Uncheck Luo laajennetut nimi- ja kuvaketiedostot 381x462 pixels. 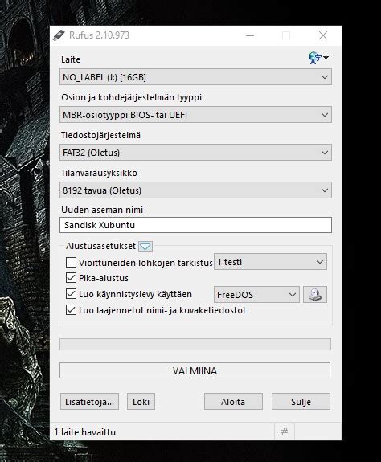[x=71, y=310]
